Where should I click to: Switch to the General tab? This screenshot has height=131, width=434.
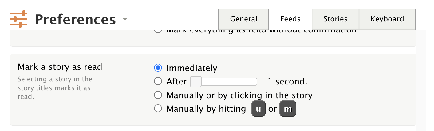(243, 19)
